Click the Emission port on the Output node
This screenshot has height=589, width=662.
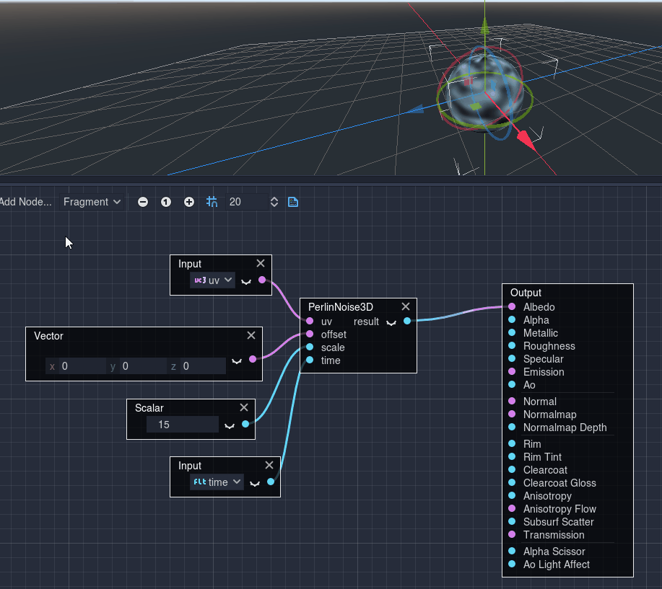coord(510,372)
